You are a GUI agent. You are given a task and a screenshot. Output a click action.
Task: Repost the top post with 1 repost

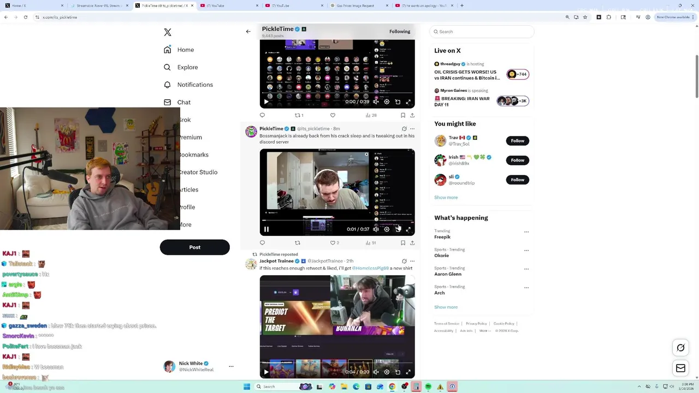[x=299, y=115]
